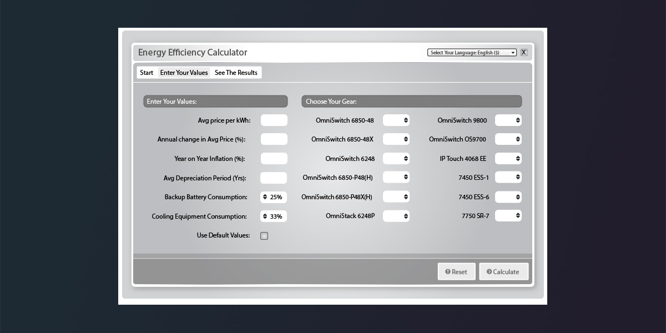Open the Select Your Language dropdown
Image resolution: width=666 pixels, height=333 pixels.
pos(472,53)
